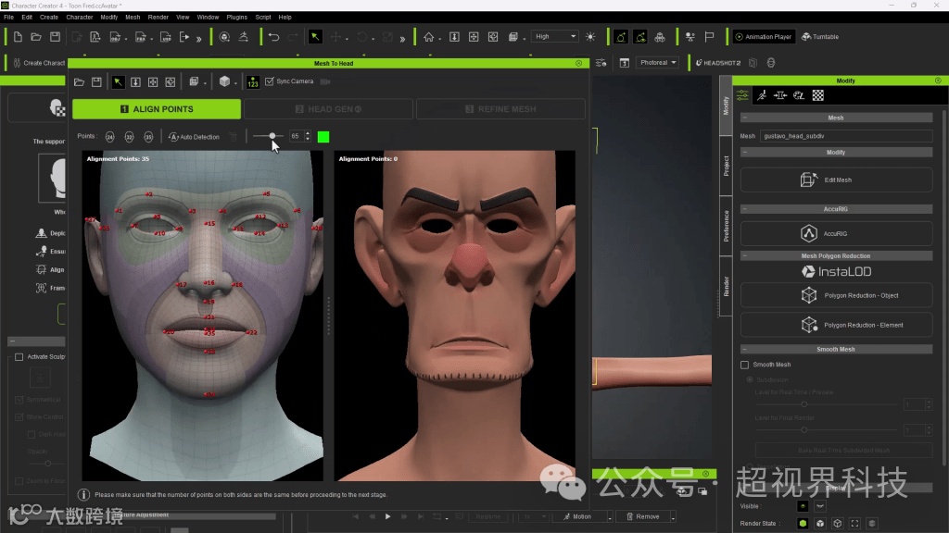
Task: Toggle the sun lighting icon in the toolbar
Action: tap(590, 37)
